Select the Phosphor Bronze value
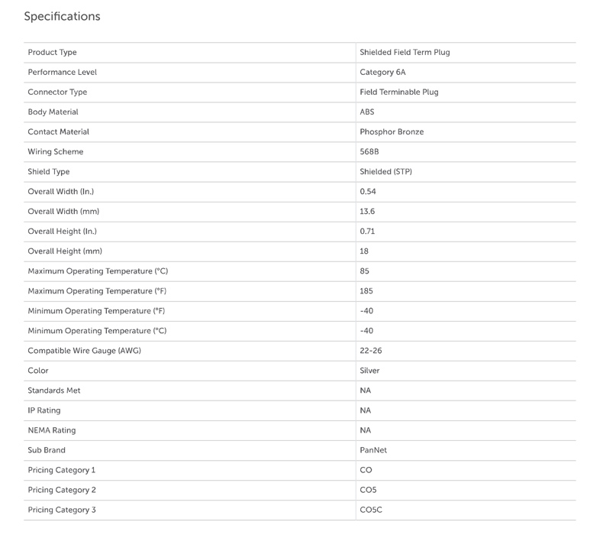Screen dimensions: 603x538 point(392,132)
